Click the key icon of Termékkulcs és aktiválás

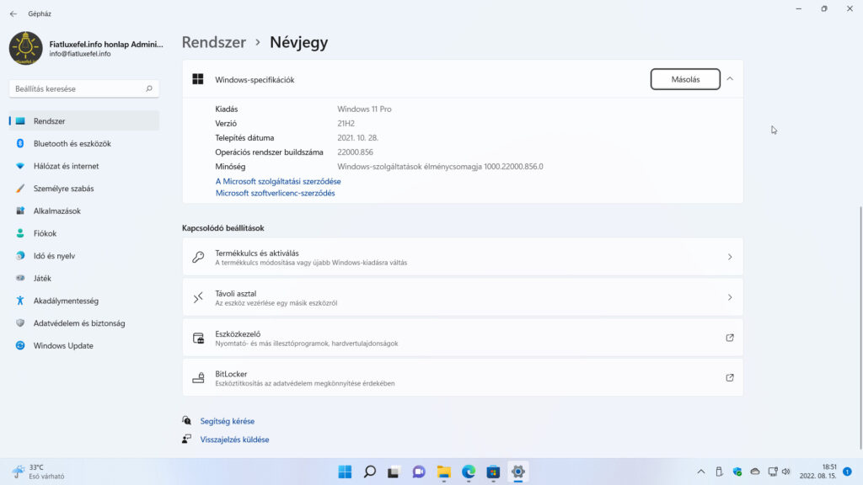pyautogui.click(x=198, y=257)
